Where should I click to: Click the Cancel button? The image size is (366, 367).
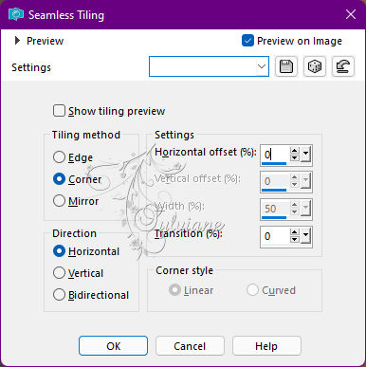(190, 346)
